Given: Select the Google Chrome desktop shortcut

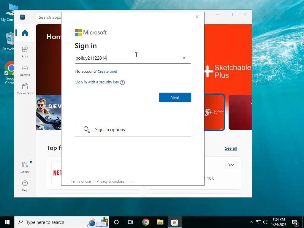Looking at the screenshot, I should pyautogui.click(x=10, y=73).
